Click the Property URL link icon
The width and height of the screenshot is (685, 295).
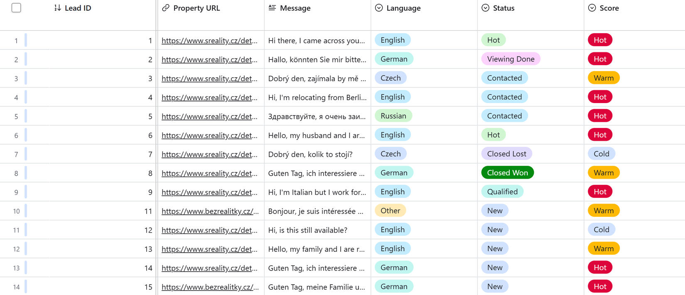tap(166, 8)
